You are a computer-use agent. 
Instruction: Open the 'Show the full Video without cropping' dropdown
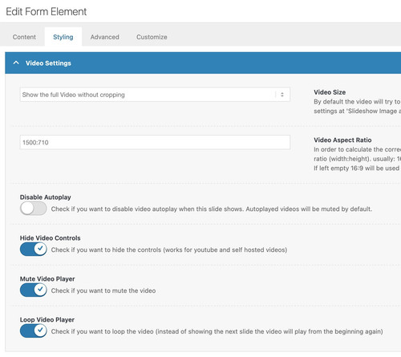[x=155, y=95]
